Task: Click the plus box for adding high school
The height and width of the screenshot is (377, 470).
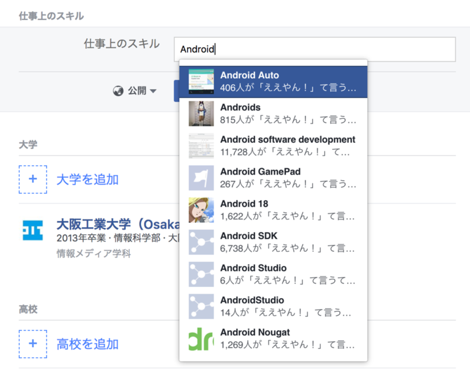Action: [33, 343]
